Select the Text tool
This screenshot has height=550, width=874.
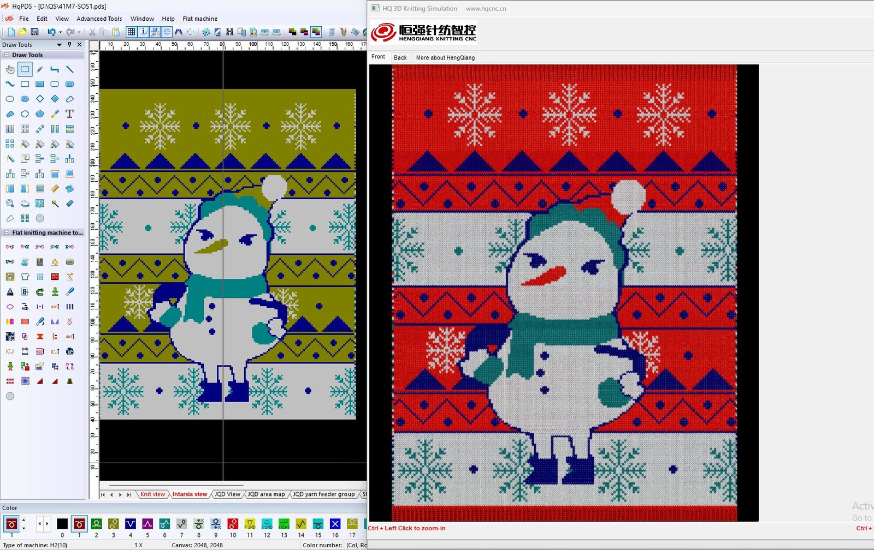click(x=69, y=114)
